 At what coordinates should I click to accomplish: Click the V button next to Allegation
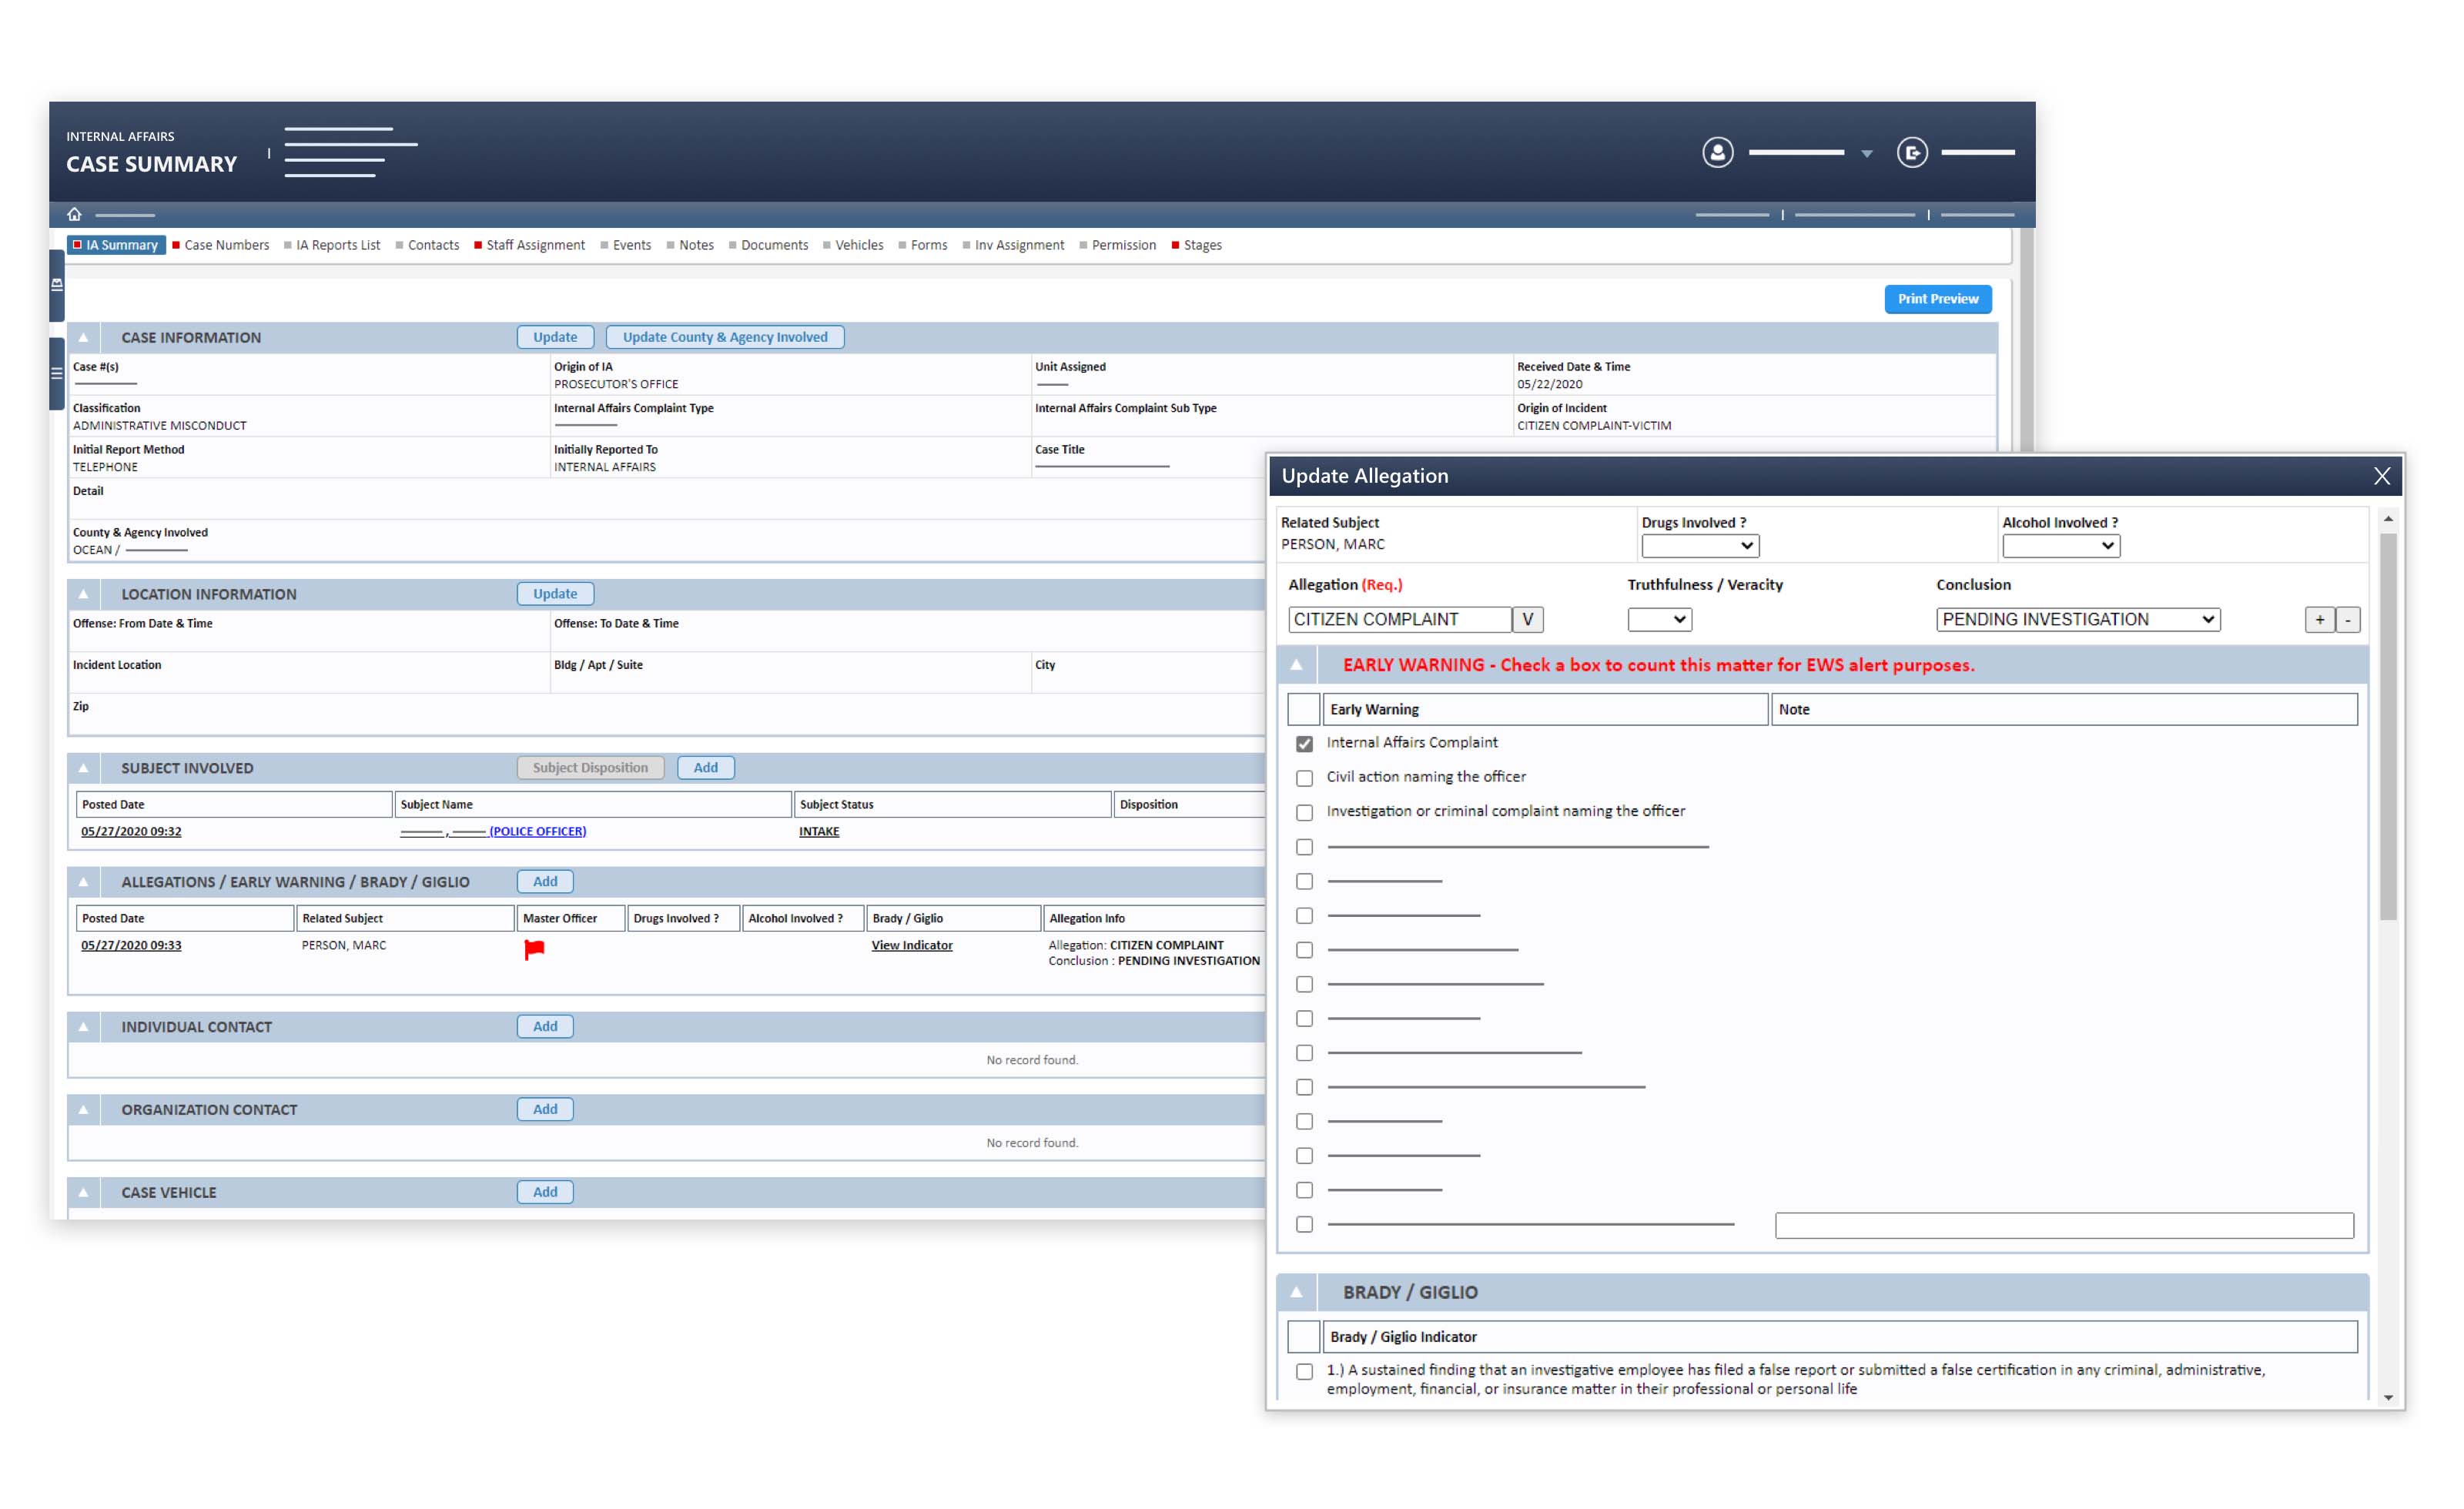(x=1526, y=619)
